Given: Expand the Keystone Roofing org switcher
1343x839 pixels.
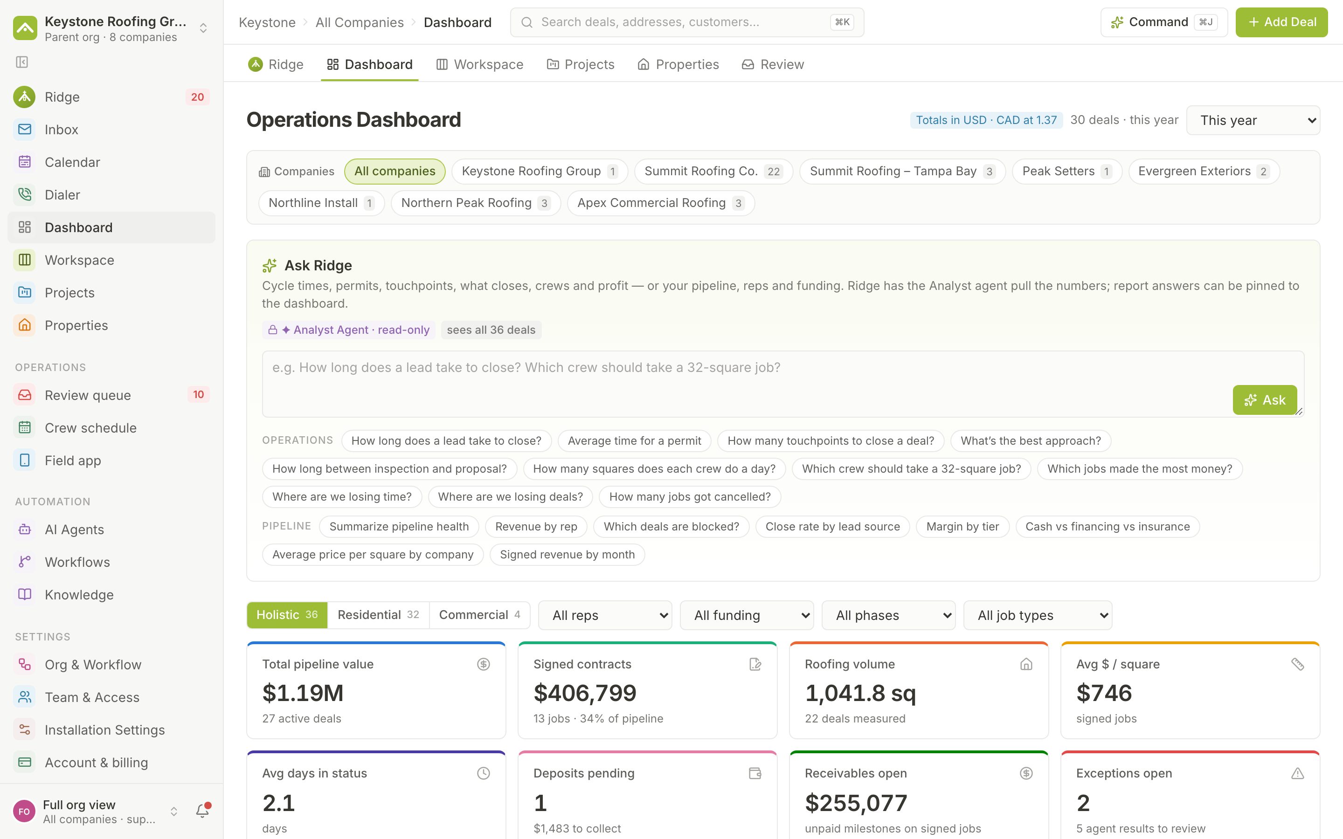Looking at the screenshot, I should click(x=111, y=28).
